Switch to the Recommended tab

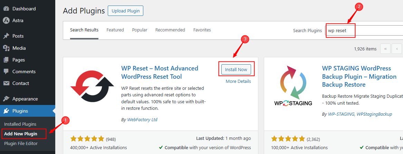170,30
